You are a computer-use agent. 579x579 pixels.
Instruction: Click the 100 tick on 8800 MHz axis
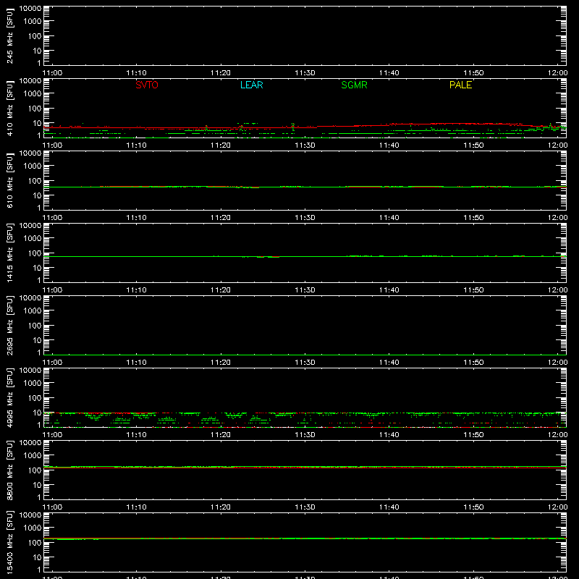[35, 470]
